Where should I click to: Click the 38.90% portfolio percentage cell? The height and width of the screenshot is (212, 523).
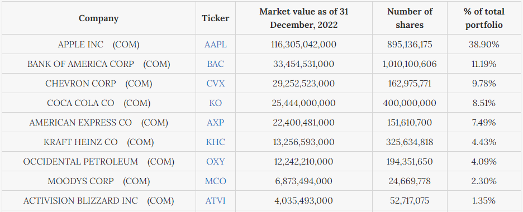(x=484, y=44)
